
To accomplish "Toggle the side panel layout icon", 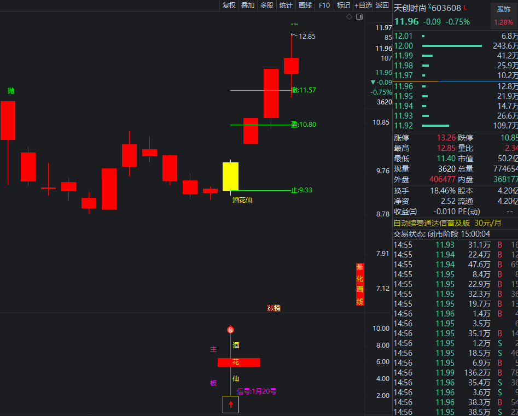I will 359,16.
